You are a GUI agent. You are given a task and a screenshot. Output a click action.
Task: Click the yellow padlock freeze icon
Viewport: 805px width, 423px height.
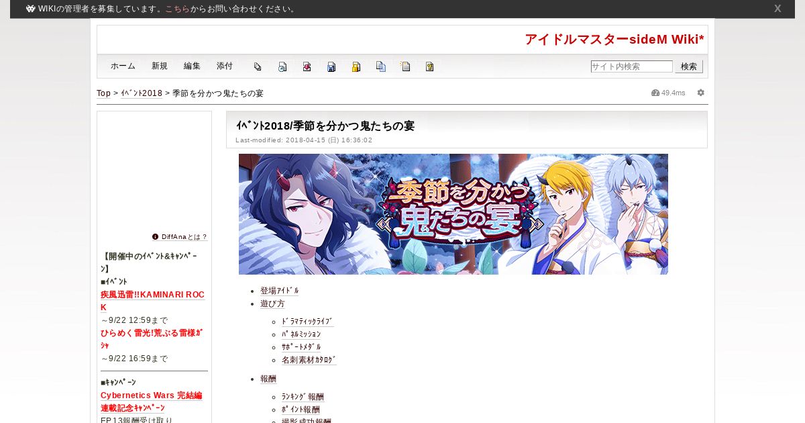click(356, 66)
